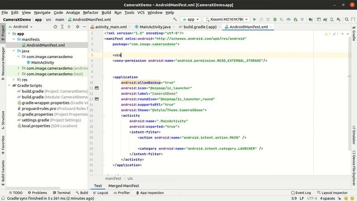Screen dimensions: 357x201
Task: Click the Stop square icon in toolbar
Action: click(302, 20)
